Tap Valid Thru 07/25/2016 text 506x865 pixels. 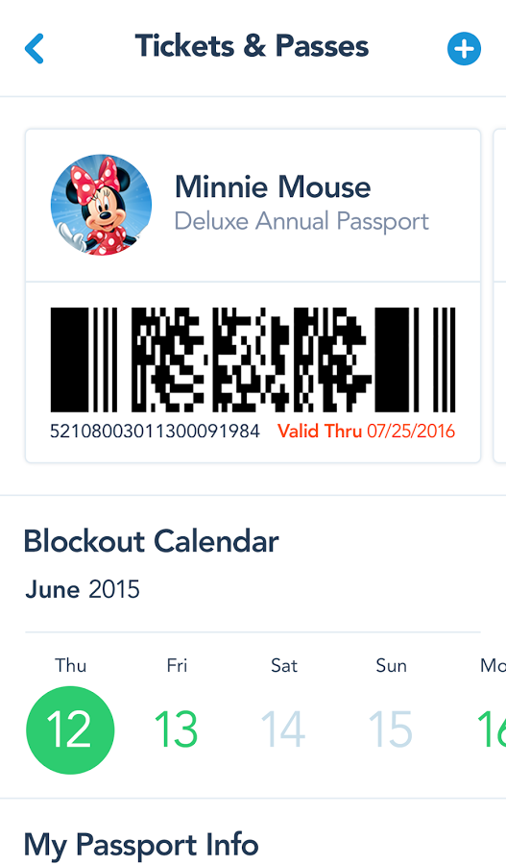pos(366,431)
